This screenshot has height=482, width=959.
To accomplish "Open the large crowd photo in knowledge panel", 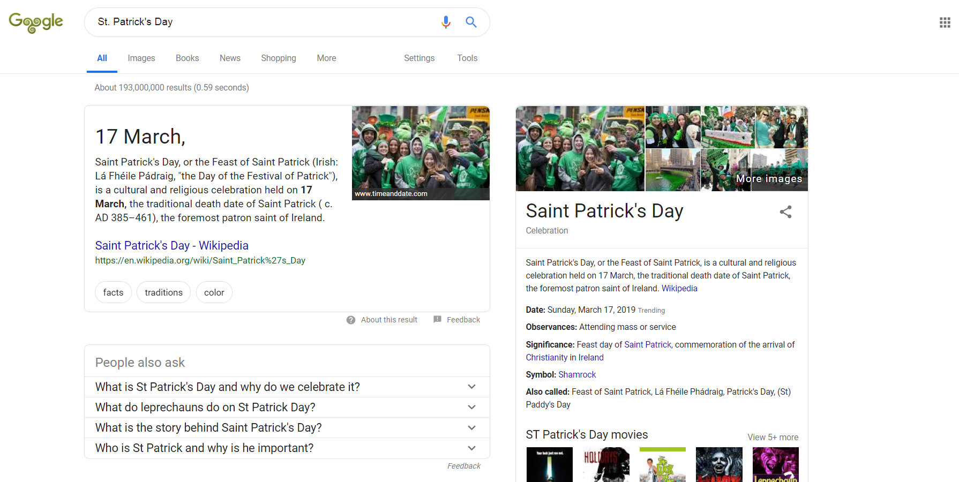I will point(580,148).
